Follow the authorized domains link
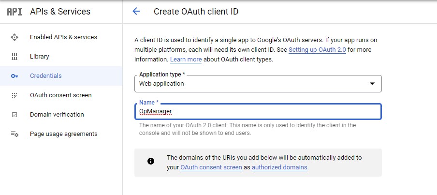Image resolution: width=437 pixels, height=195 pixels. [x=279, y=167]
